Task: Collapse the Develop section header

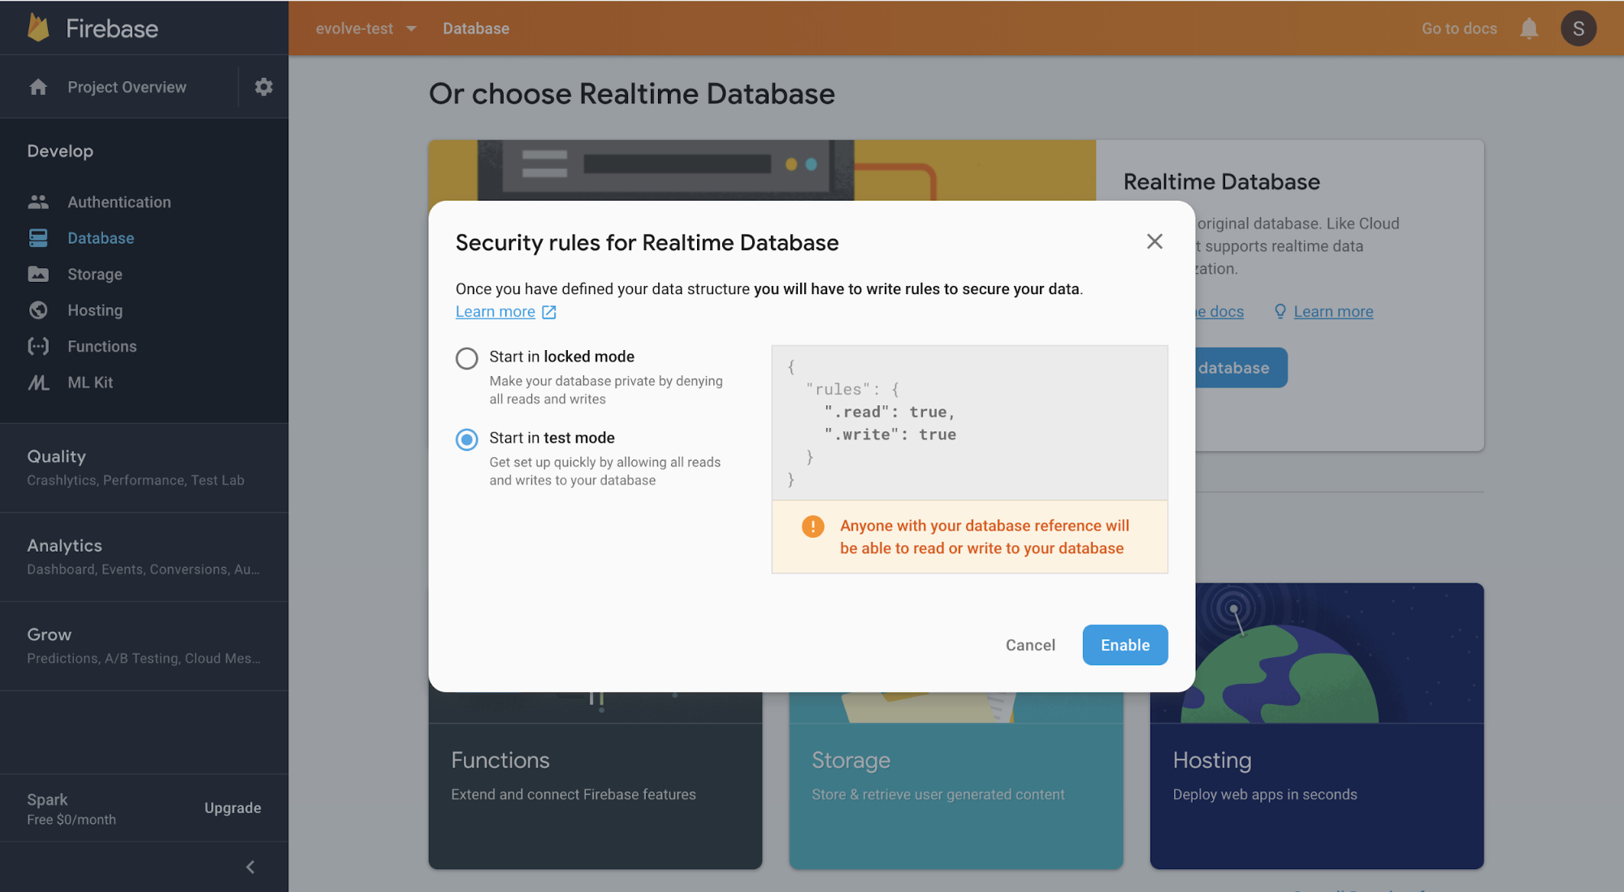Action: click(x=60, y=150)
